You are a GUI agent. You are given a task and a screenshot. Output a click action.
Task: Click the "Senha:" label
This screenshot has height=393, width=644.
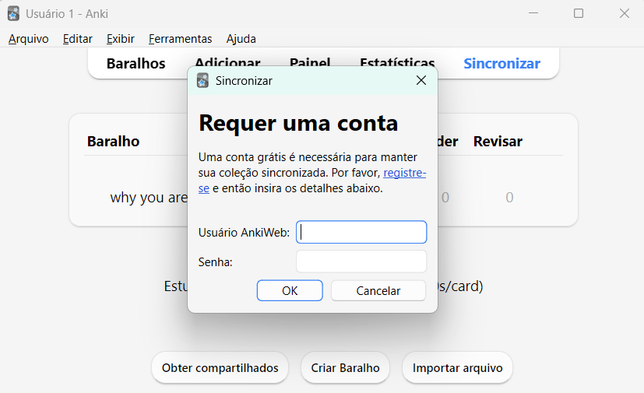pos(216,262)
